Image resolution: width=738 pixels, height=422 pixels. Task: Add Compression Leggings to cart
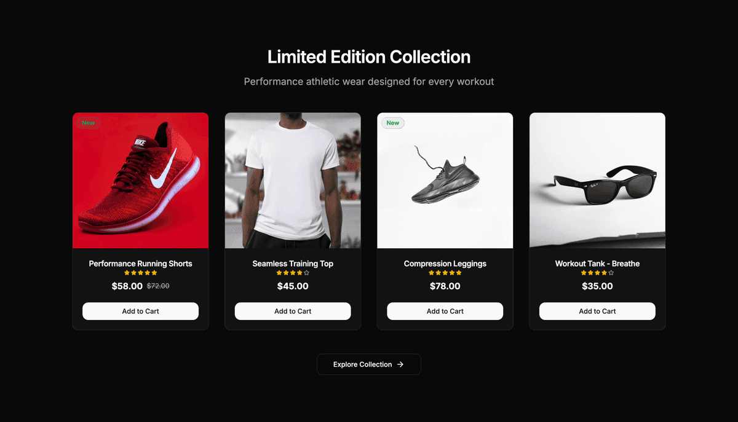[445, 311]
